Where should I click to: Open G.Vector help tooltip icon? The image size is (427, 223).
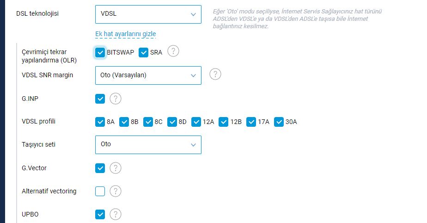(116, 168)
